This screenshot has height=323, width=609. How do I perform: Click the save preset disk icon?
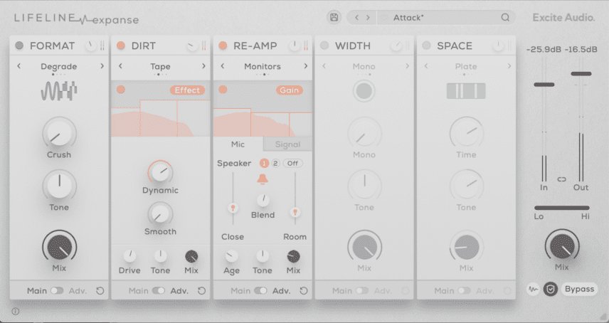click(x=334, y=18)
